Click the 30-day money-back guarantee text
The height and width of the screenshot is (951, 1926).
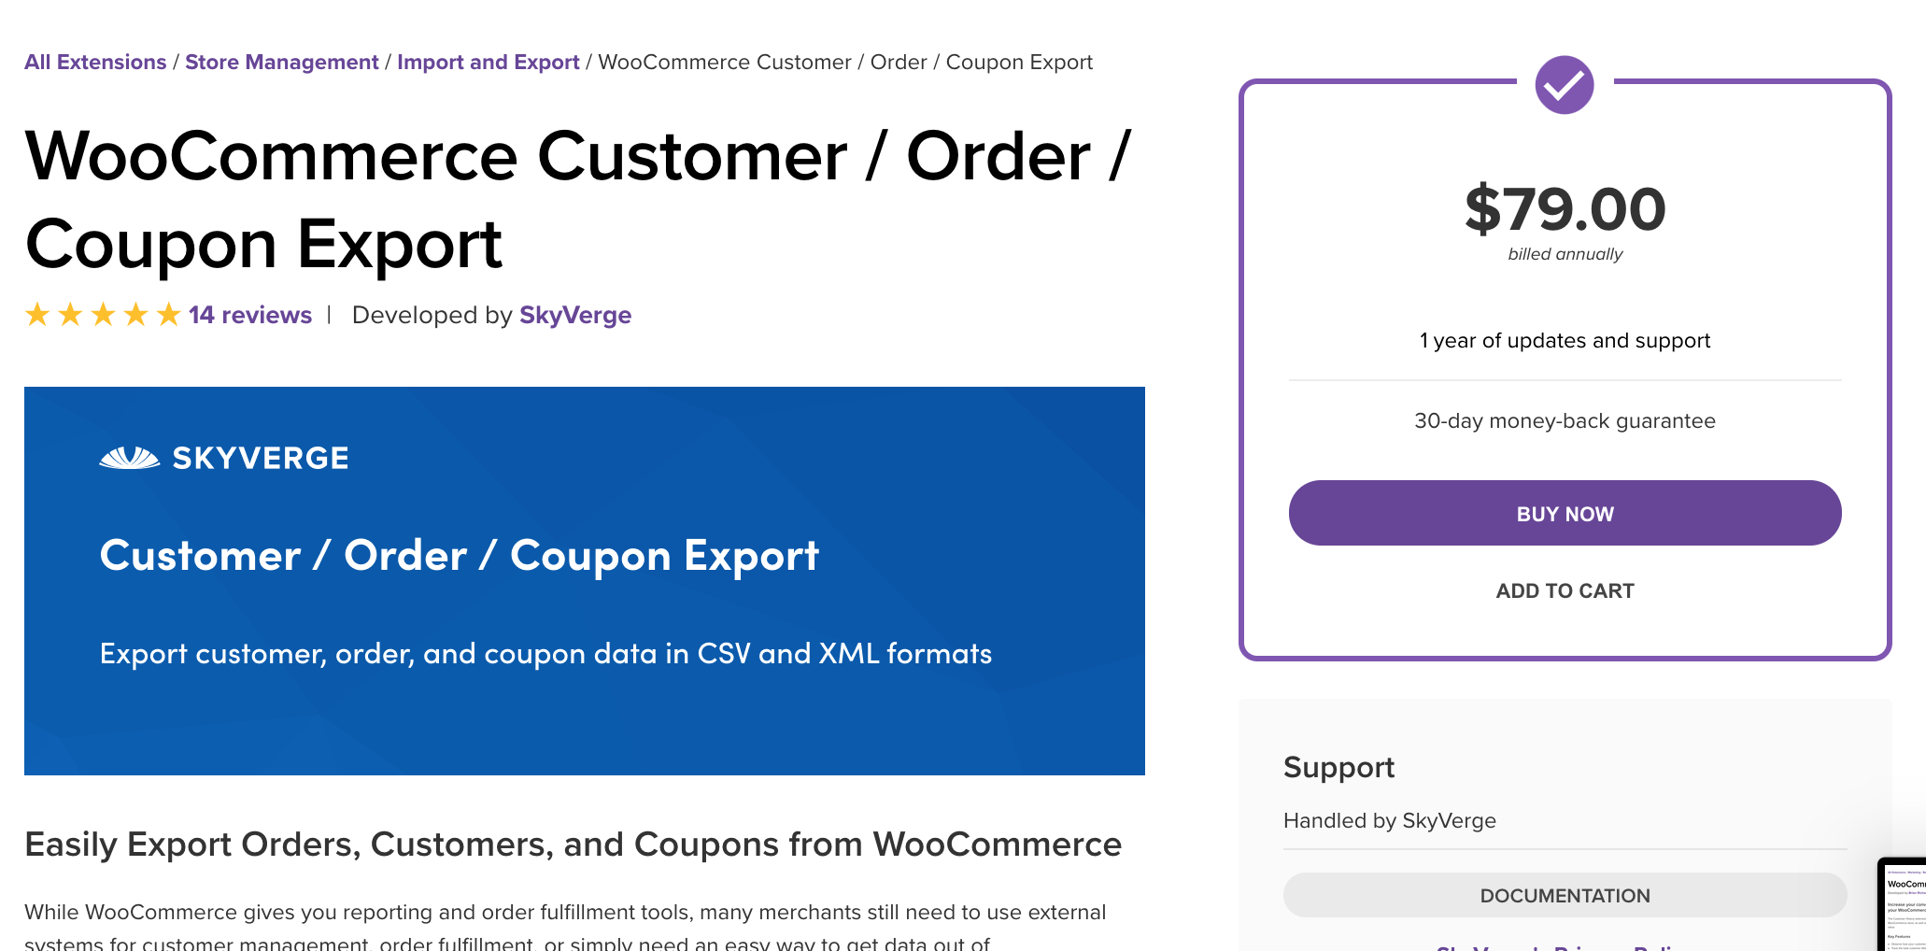(1565, 420)
